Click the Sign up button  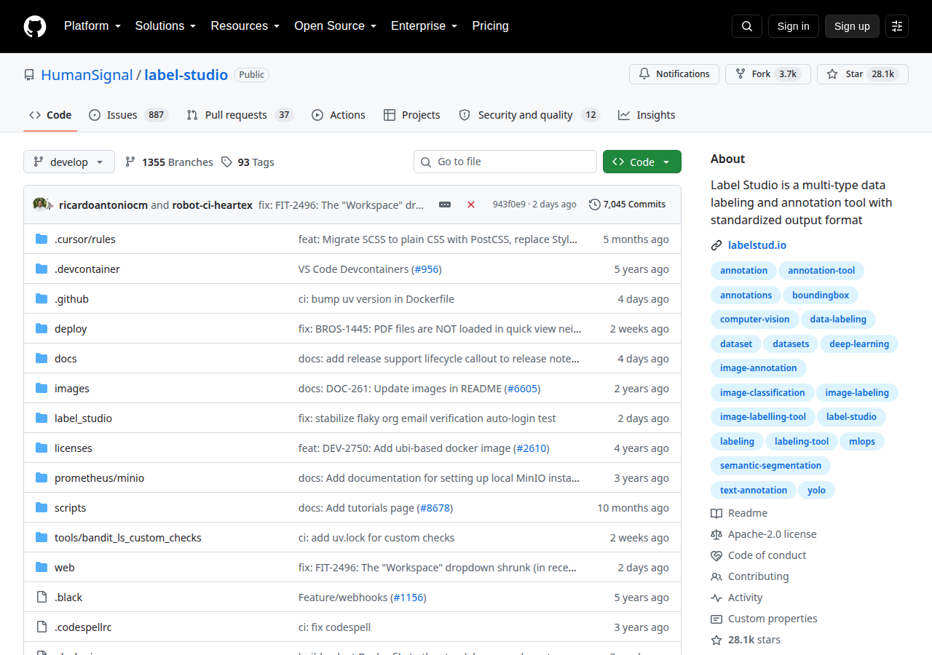pyautogui.click(x=852, y=26)
